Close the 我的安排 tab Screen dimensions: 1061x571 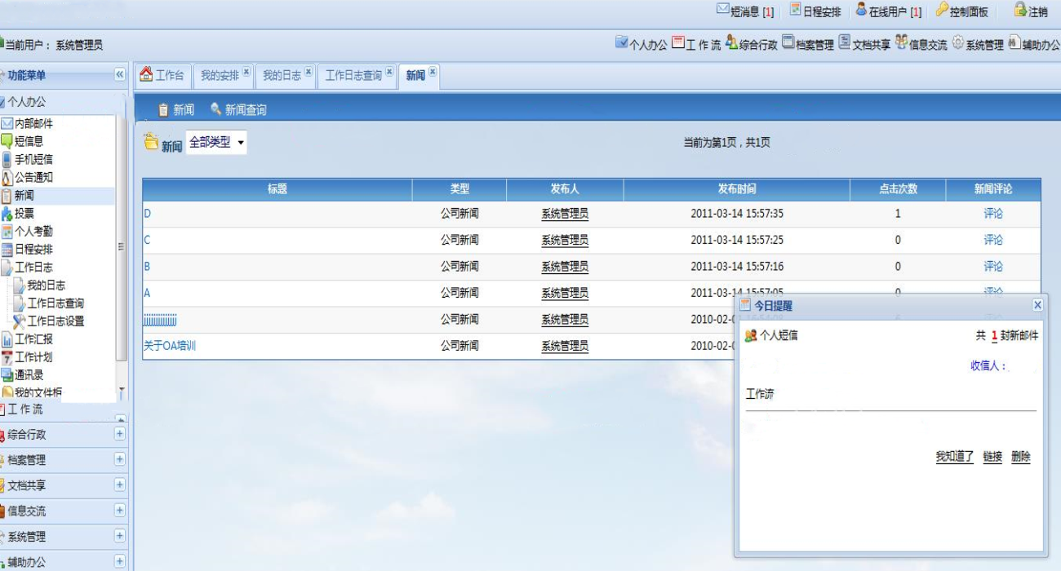pyautogui.click(x=246, y=72)
